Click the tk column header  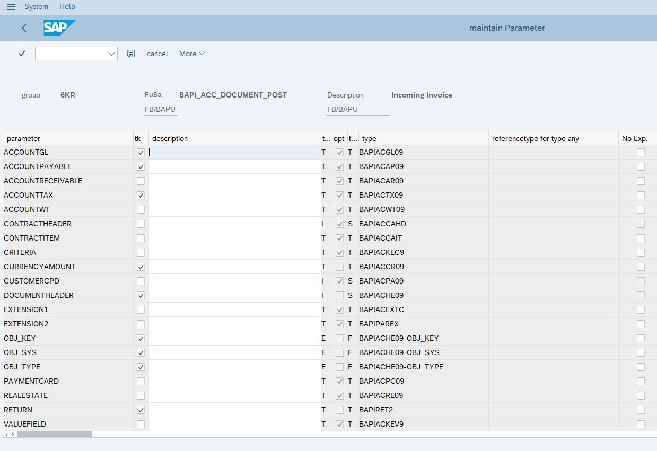141,138
